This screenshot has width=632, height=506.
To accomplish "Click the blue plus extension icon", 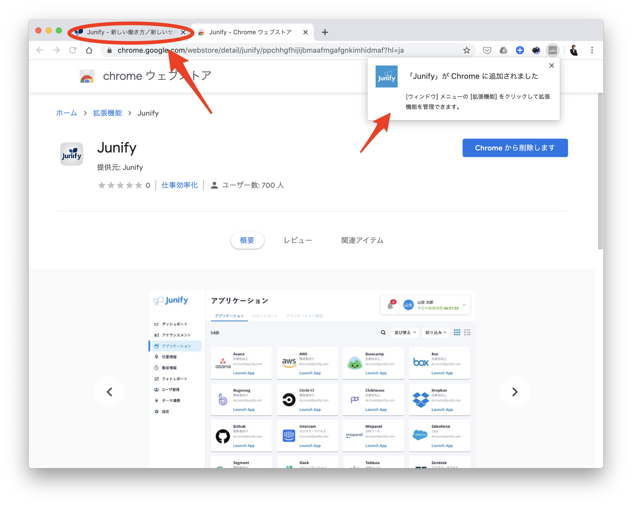I will point(520,50).
